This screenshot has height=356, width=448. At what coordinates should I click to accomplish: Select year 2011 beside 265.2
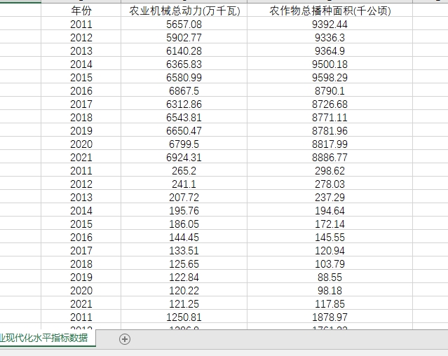tap(81, 171)
